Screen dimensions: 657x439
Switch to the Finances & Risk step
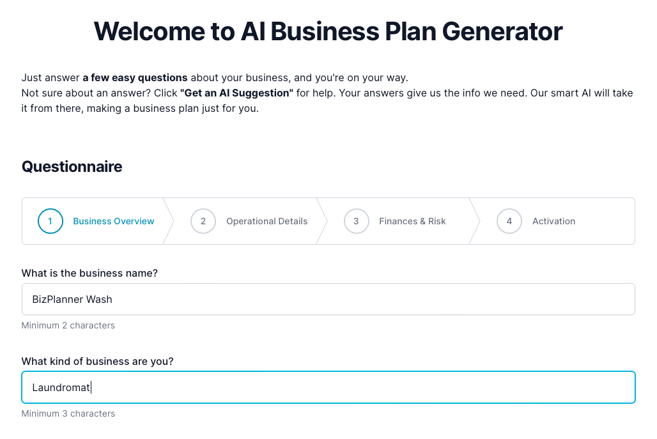tap(412, 221)
